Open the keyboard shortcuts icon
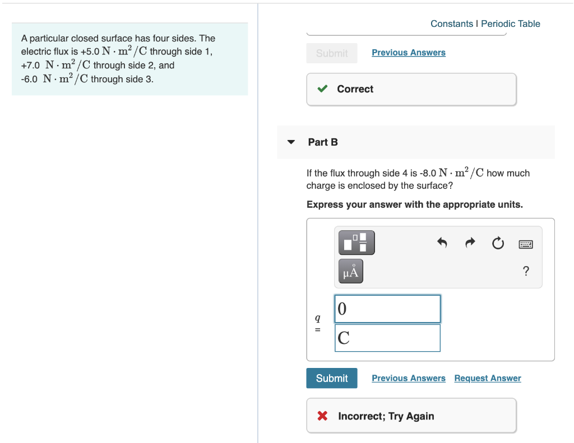 [525, 244]
